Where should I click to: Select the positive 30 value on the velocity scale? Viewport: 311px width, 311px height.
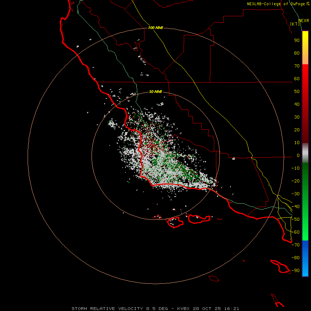(x=297, y=117)
